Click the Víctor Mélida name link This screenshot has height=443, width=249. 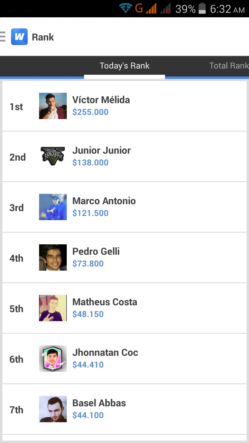101,100
